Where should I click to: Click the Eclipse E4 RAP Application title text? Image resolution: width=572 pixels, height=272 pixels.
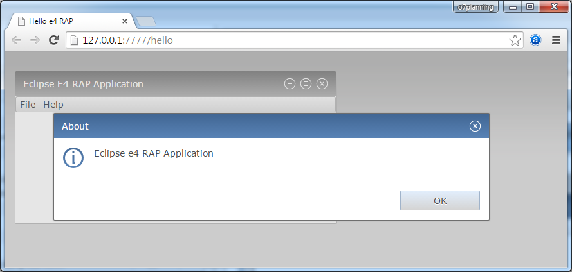[83, 84]
